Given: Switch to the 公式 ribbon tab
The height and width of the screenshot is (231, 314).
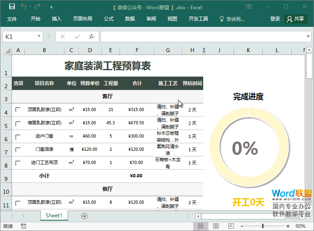Looking at the screenshot, I should [109, 19].
